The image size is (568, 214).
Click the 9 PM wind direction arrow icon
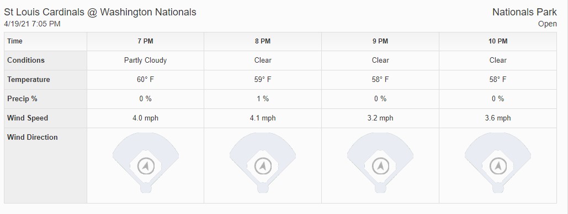coord(380,166)
